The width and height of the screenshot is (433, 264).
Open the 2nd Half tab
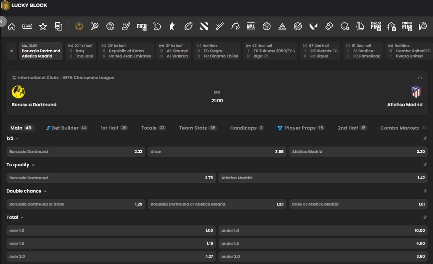pos(353,128)
